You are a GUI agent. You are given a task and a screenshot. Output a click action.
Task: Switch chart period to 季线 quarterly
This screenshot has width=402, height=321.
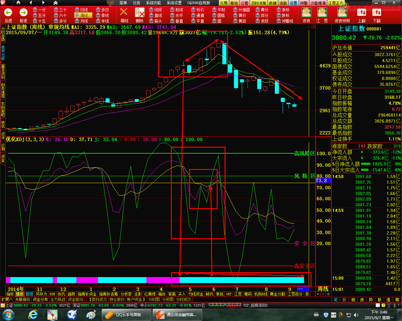(103, 15)
